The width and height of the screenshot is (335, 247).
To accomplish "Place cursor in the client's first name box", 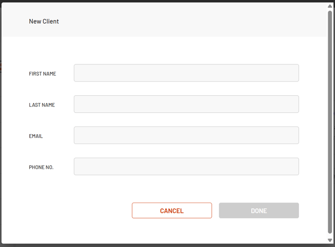I will (186, 73).
